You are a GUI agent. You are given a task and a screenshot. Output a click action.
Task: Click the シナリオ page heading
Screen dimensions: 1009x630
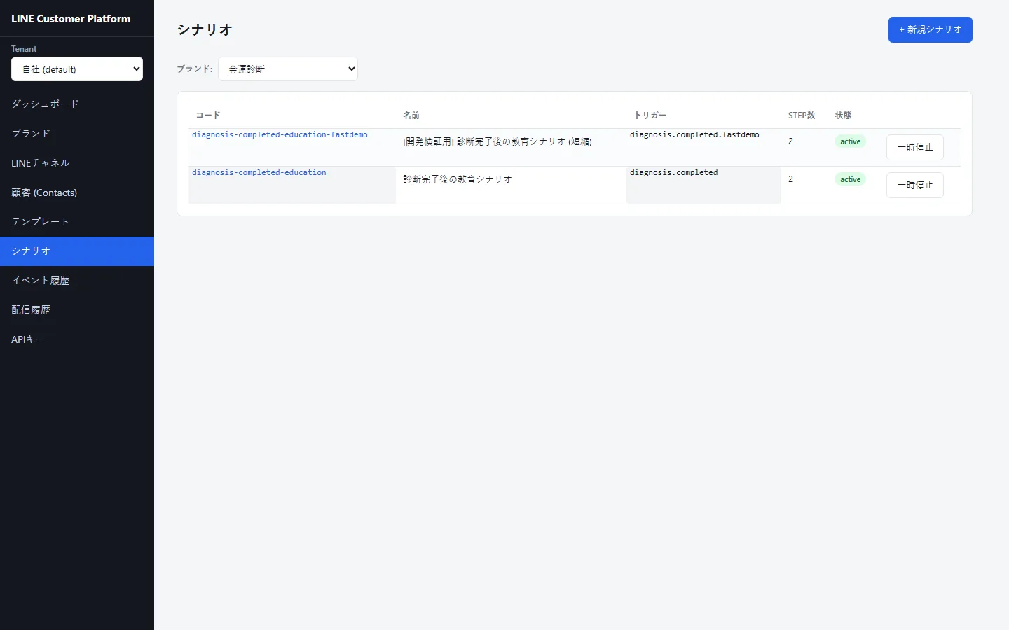(x=205, y=29)
